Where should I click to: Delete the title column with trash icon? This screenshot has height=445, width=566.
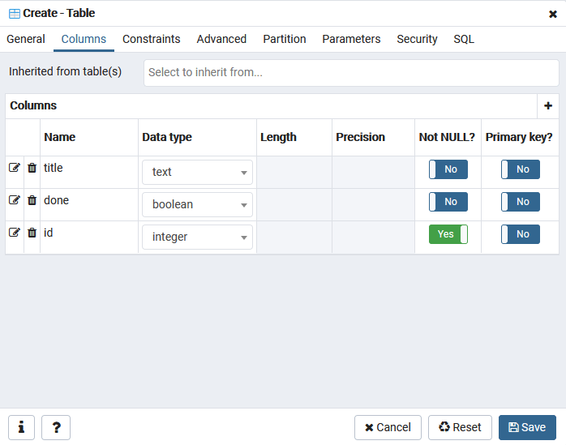[32, 168]
